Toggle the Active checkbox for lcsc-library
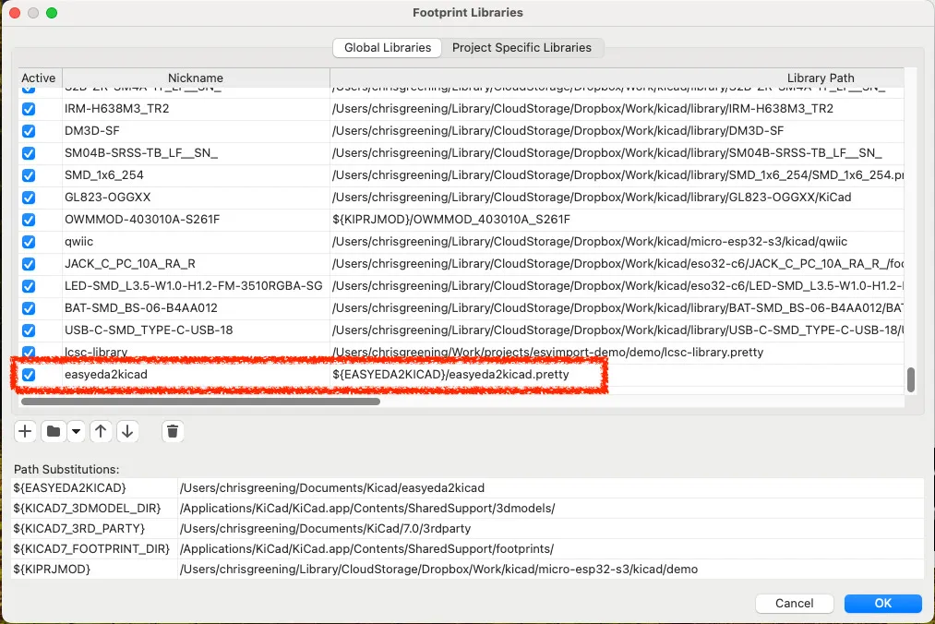Screen dimensions: 935x624 pyautogui.click(x=28, y=352)
